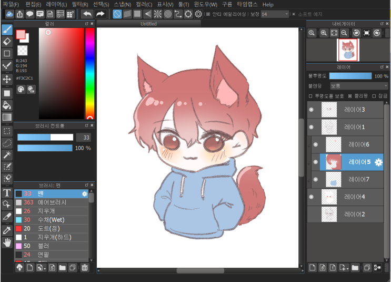This screenshot has width=391, height=282.
Task: Open settings gear of 레이어5
Action: coord(378,162)
